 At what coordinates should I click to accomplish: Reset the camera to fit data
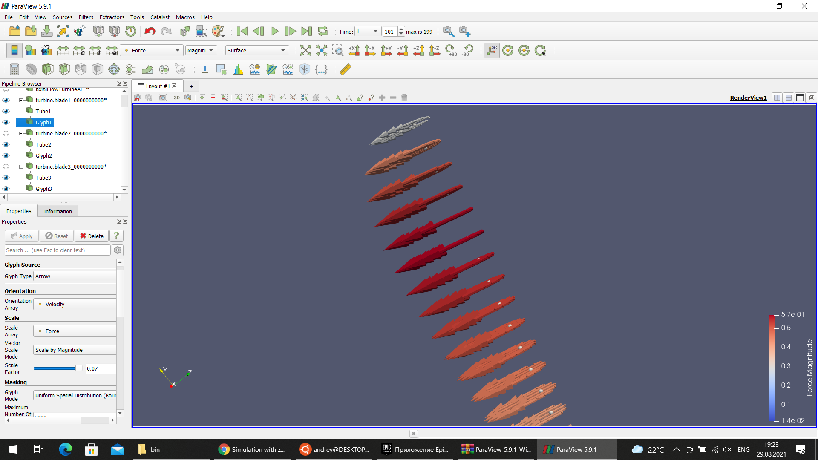coord(305,50)
